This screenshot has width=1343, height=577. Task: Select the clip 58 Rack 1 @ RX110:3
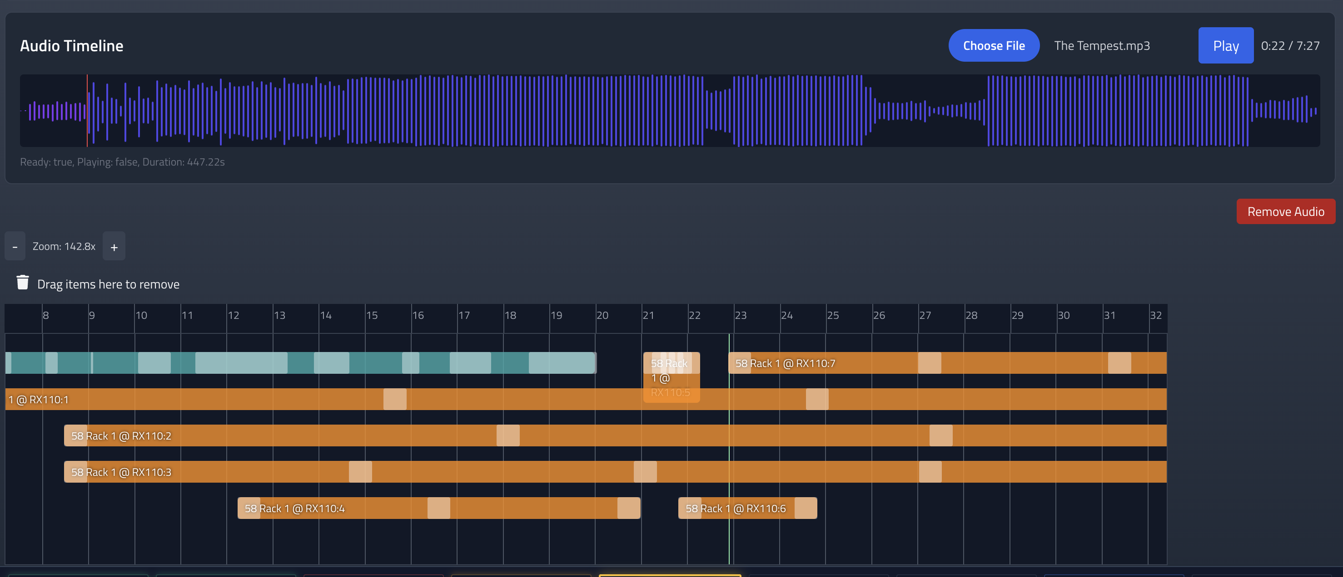pos(313,471)
